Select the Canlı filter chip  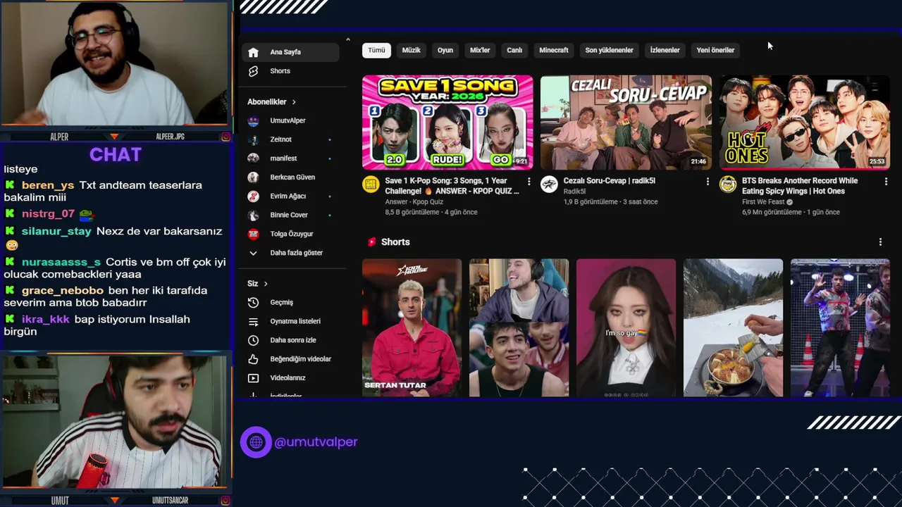pyautogui.click(x=514, y=50)
